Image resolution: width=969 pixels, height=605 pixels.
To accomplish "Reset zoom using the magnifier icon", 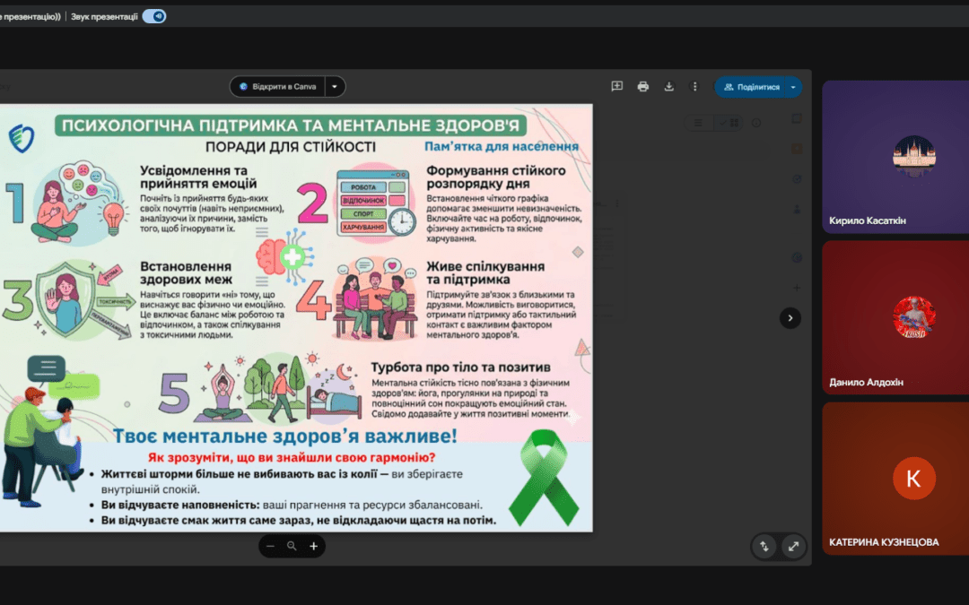I will pyautogui.click(x=292, y=546).
